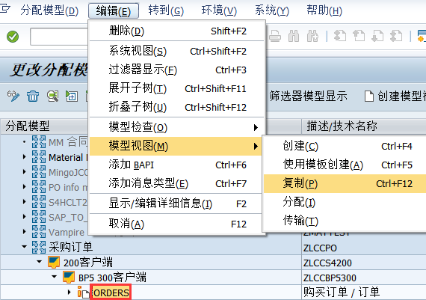Expand the ORDERS message type node
This screenshot has width=426, height=300.
tap(70, 292)
